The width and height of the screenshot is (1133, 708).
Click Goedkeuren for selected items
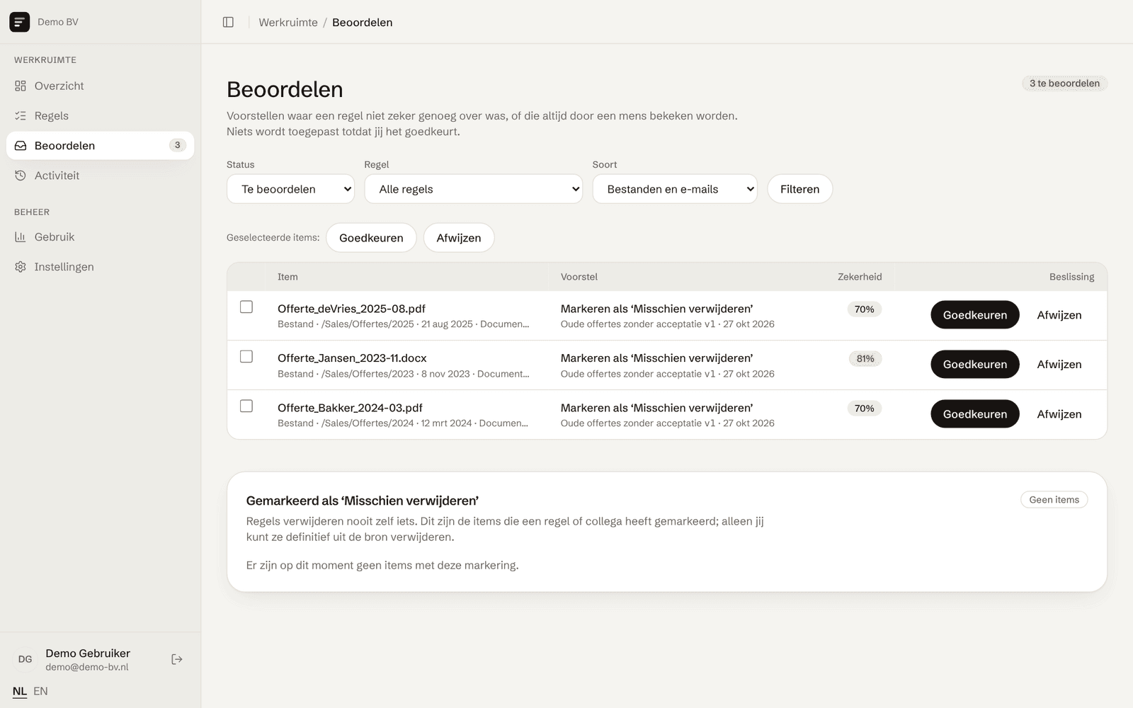(x=371, y=238)
